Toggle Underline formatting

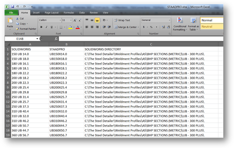[52, 27]
